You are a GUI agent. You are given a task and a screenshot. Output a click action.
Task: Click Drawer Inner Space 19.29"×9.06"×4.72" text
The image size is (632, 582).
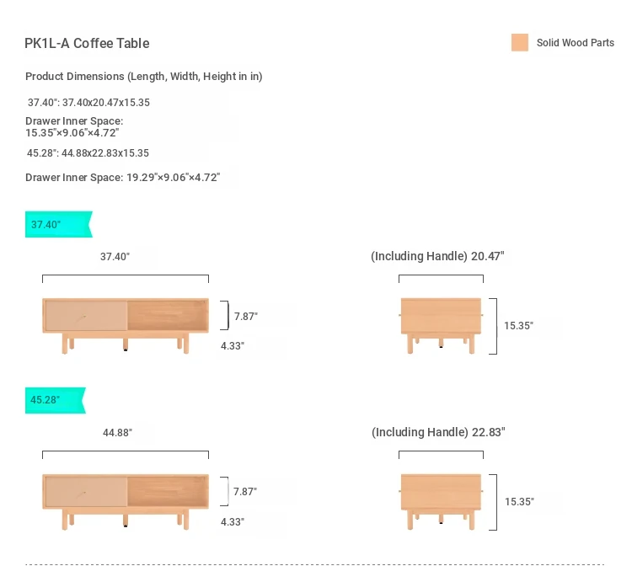click(x=122, y=178)
